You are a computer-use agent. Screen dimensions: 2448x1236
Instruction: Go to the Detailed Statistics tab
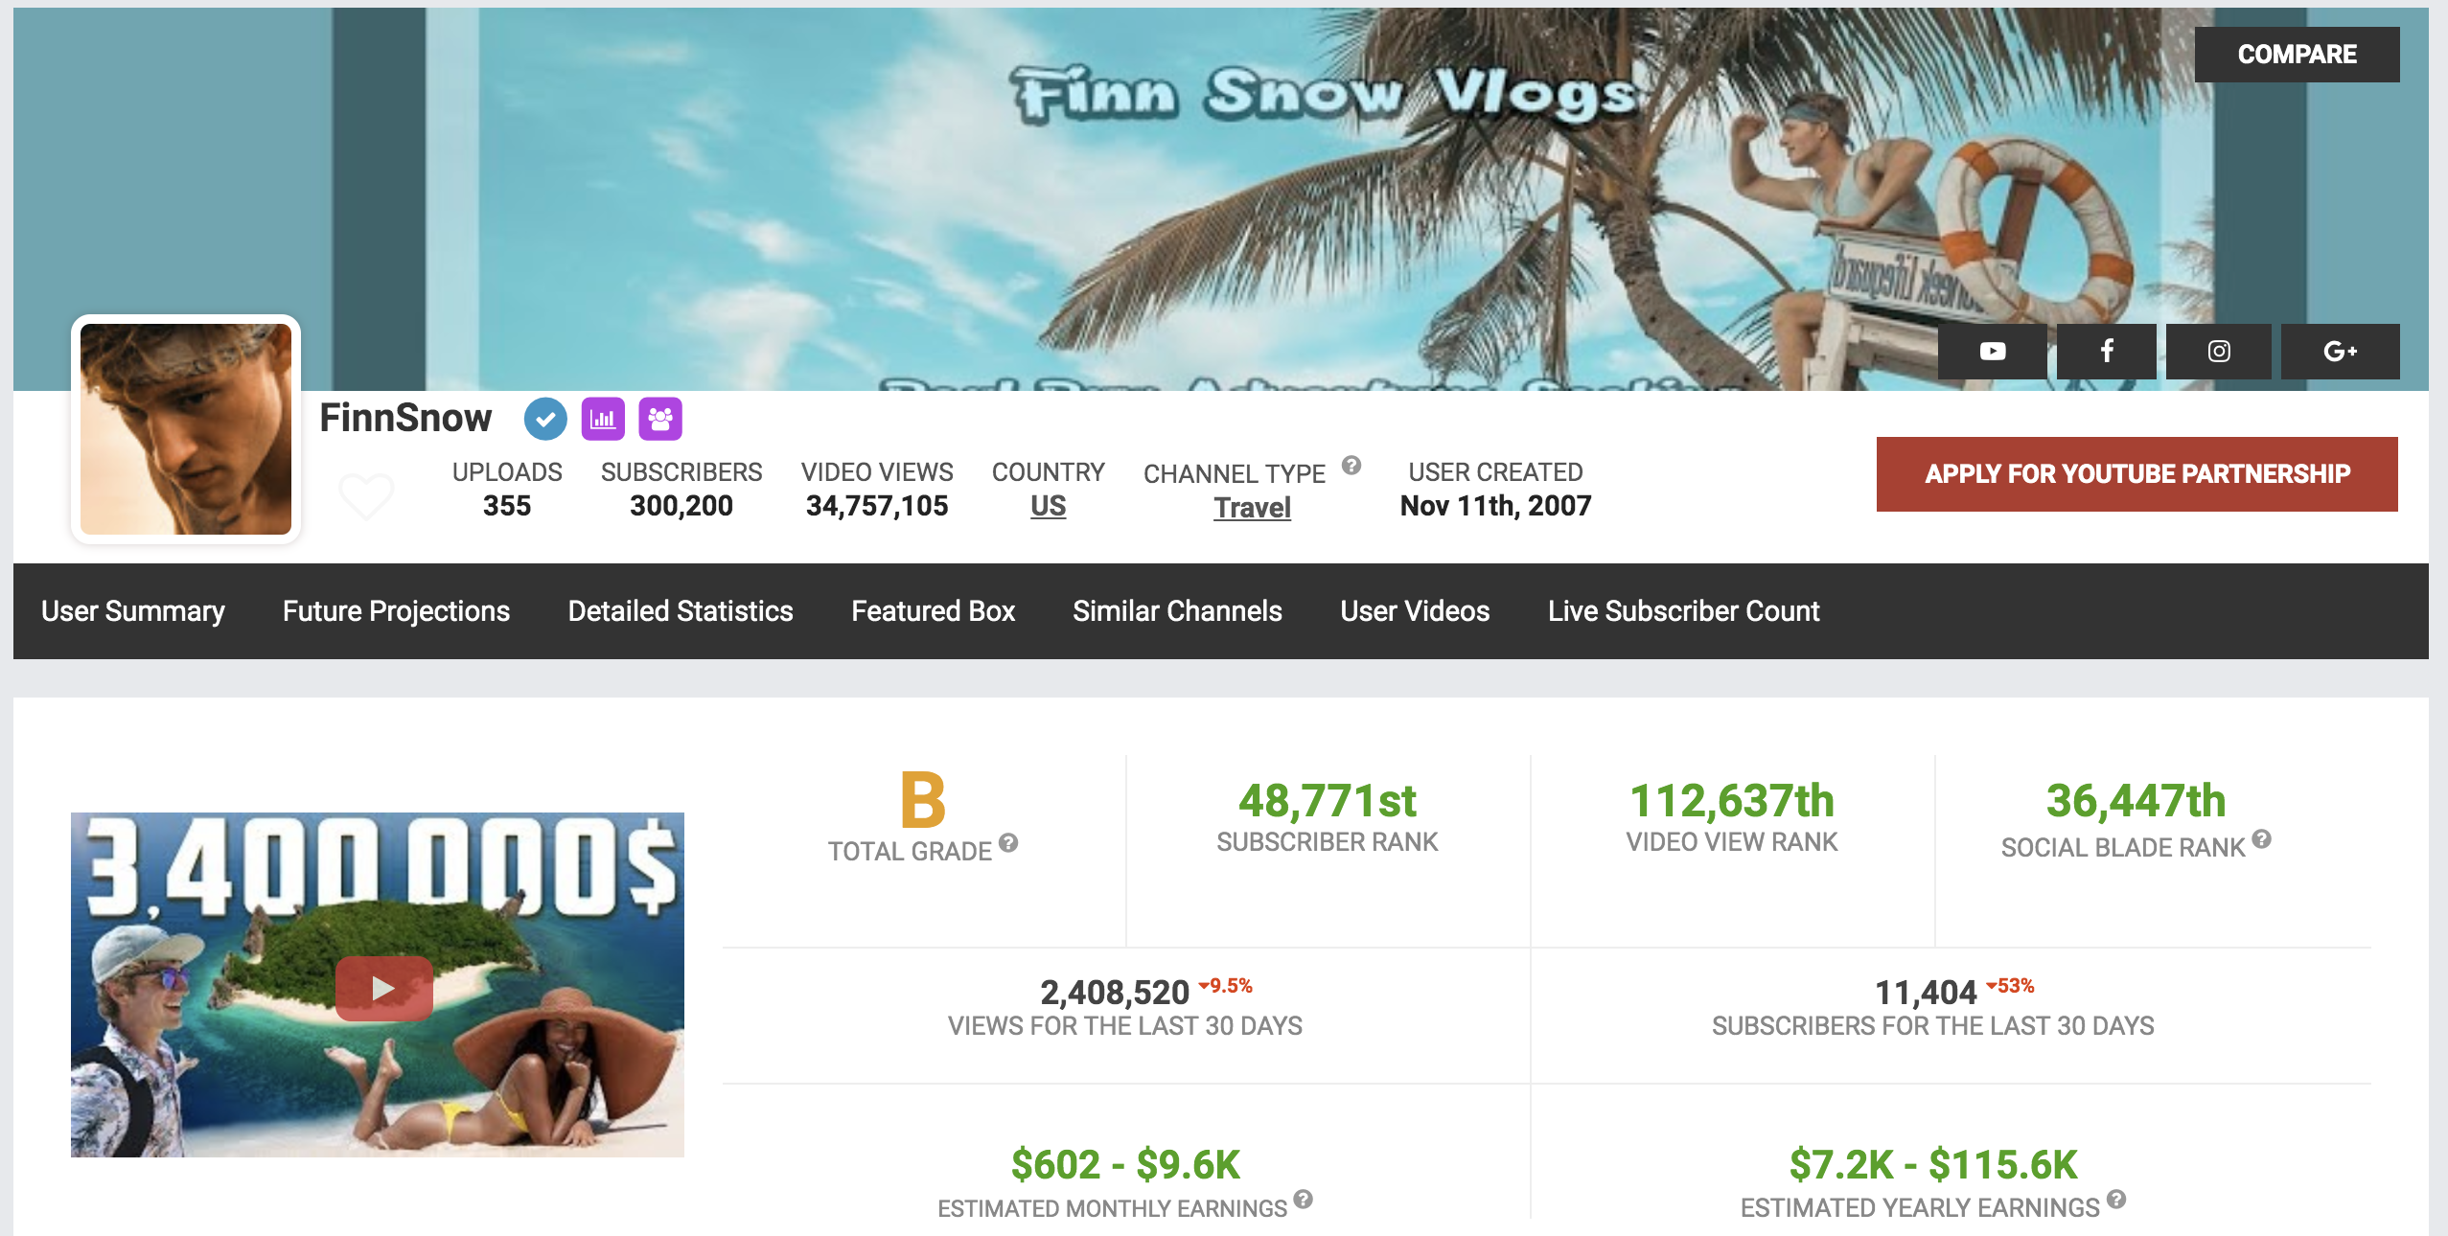[681, 611]
